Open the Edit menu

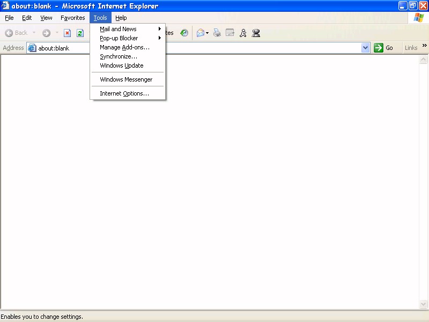27,18
